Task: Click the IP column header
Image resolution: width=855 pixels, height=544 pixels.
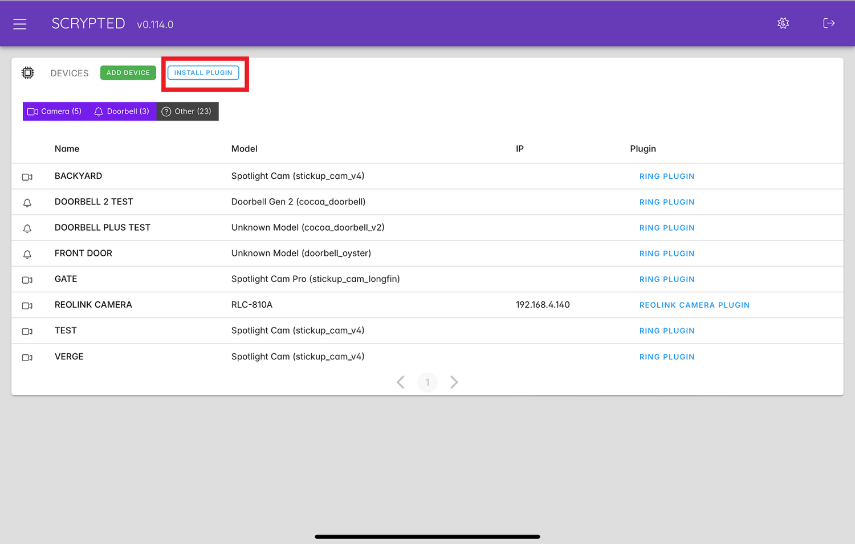Action: coord(520,149)
